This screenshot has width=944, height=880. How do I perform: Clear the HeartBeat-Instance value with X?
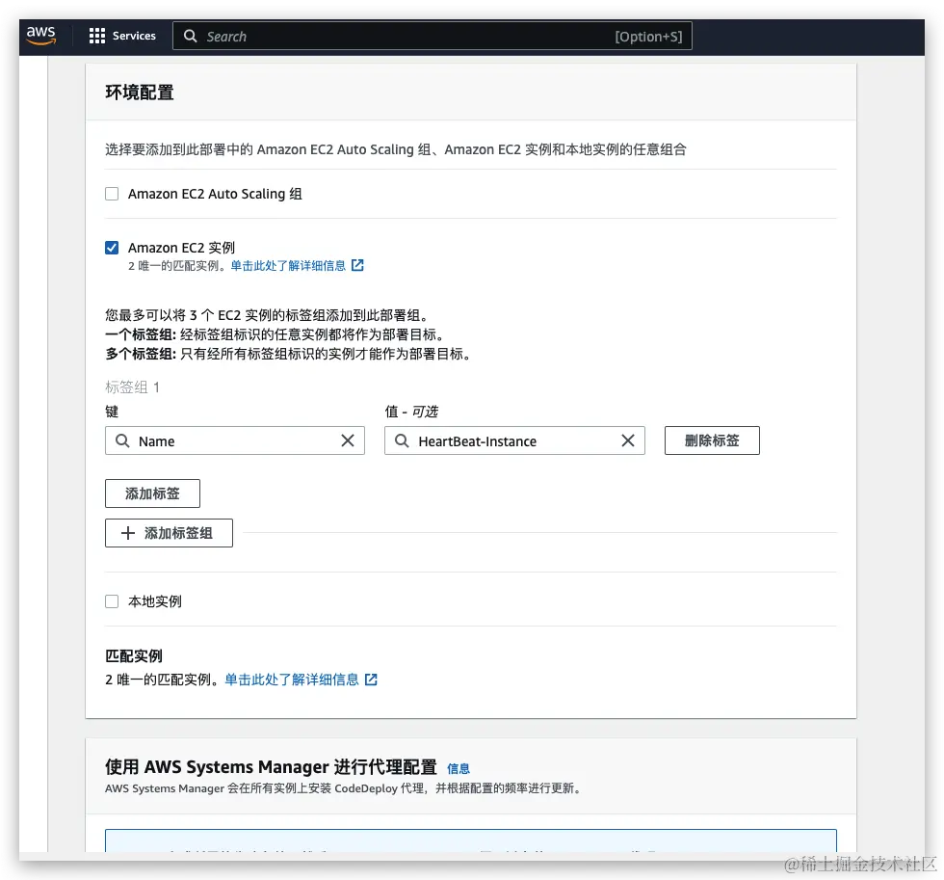[x=628, y=440]
